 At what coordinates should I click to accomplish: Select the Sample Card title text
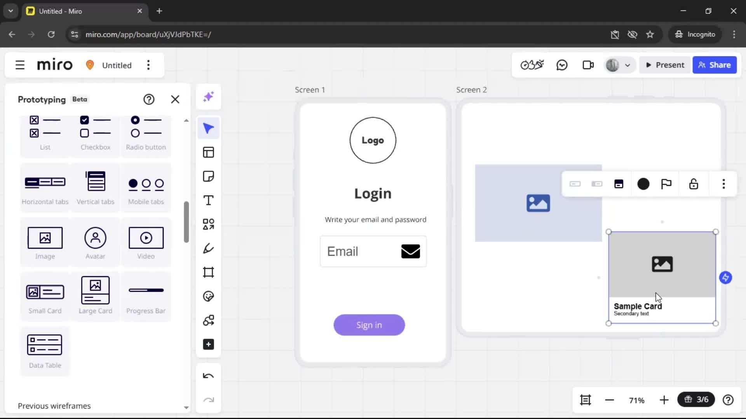pos(638,306)
